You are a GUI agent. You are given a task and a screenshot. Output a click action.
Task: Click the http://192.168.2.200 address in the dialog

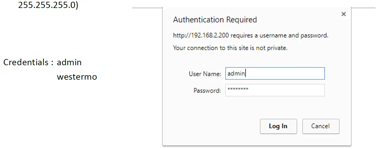coord(201,36)
